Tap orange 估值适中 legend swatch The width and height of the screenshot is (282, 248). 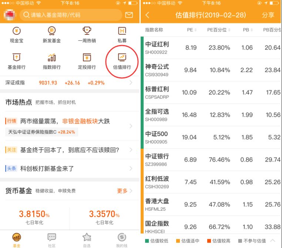click(x=178, y=241)
